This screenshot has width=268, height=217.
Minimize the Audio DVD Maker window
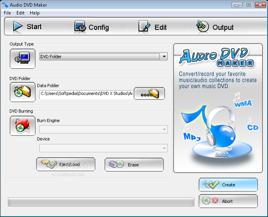pos(237,5)
